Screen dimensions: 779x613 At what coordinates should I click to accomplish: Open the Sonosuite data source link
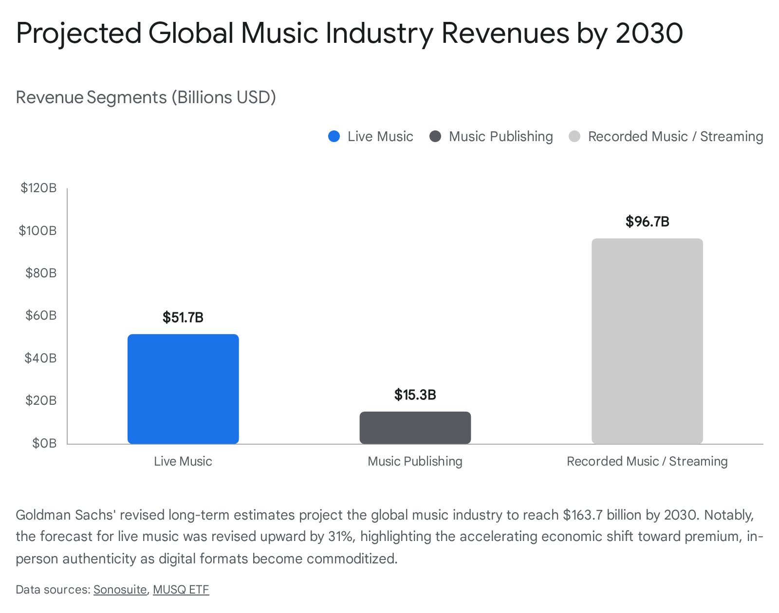coord(120,590)
